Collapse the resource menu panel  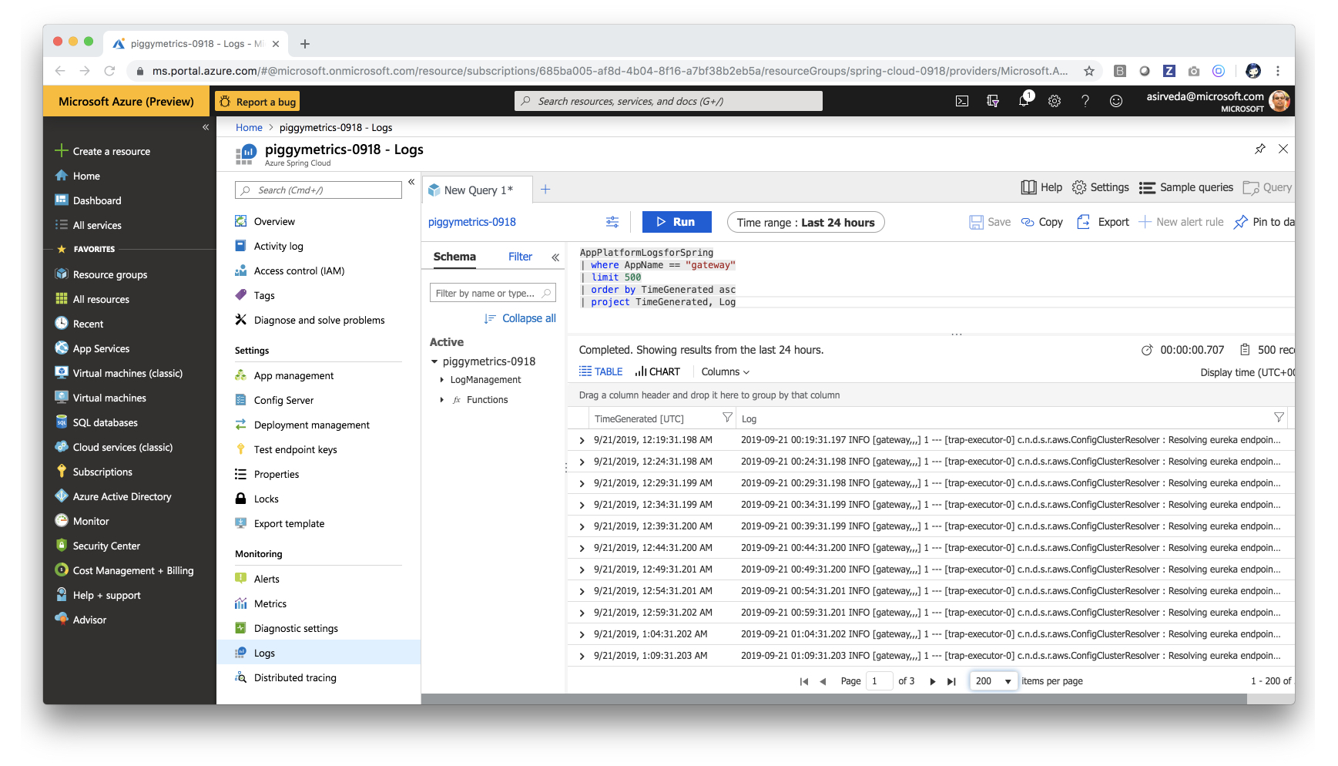coord(411,182)
